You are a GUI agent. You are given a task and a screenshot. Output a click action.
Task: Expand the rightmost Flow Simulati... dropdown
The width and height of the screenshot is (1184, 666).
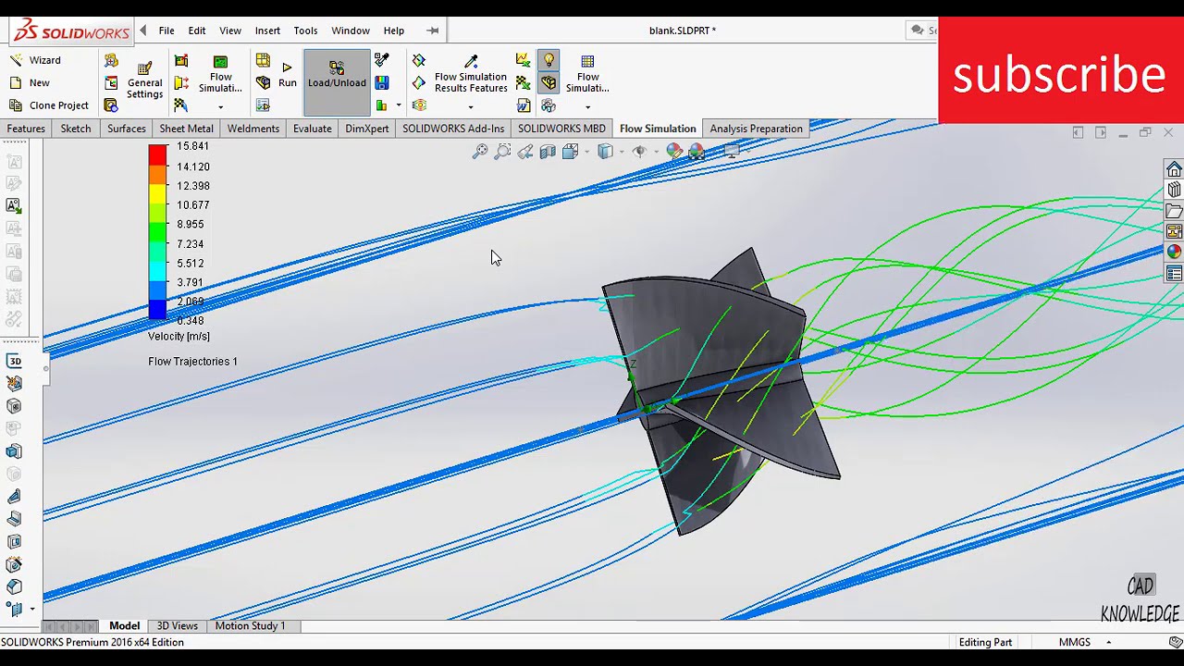pos(587,107)
